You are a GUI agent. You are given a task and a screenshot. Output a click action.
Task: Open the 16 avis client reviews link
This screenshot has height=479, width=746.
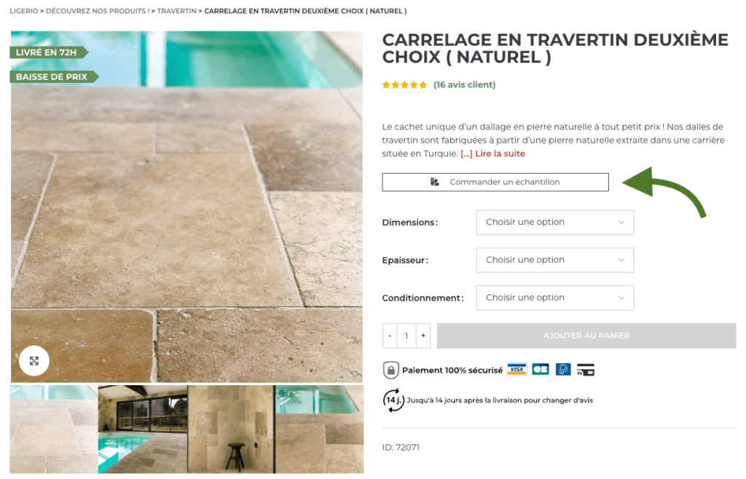pyautogui.click(x=464, y=84)
